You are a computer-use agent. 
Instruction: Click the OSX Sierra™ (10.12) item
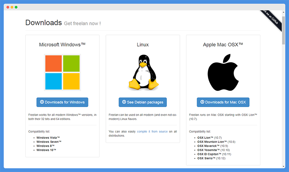pos(211,158)
